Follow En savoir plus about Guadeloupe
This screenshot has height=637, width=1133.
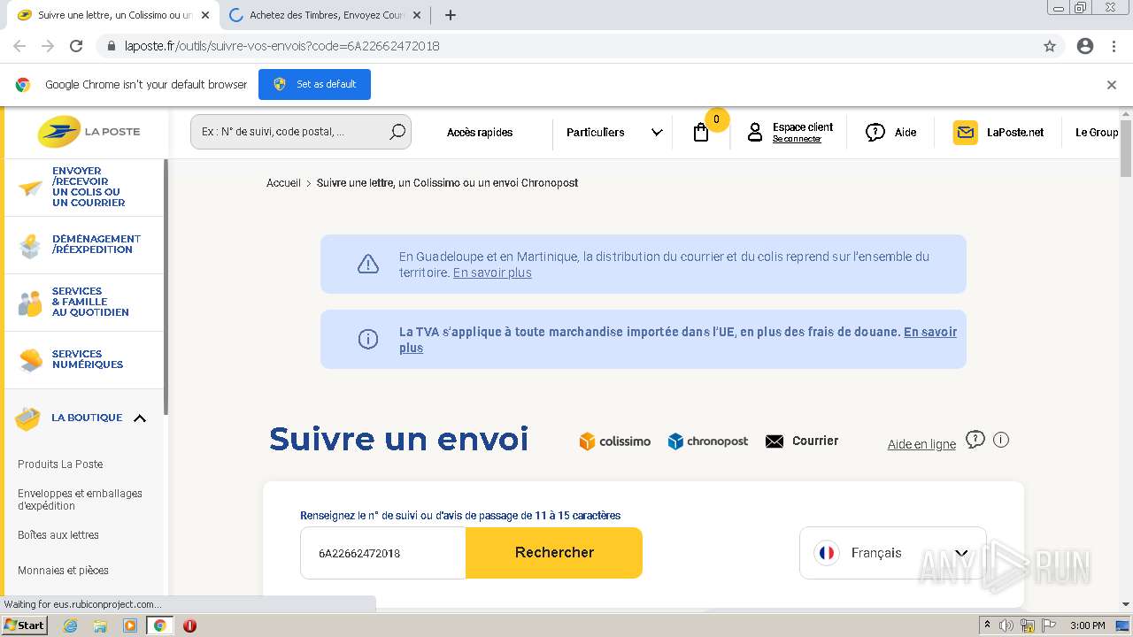[492, 273]
